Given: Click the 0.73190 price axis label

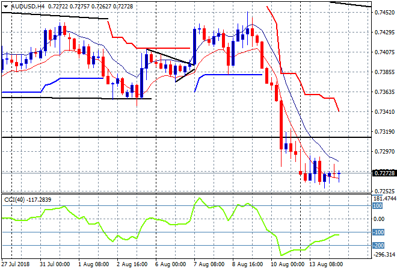Looking at the screenshot, I should click(x=384, y=131).
